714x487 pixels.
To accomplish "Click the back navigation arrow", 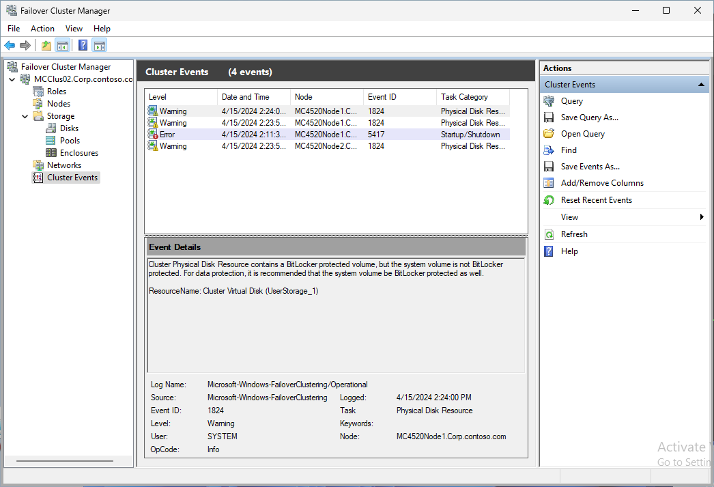I will point(10,45).
